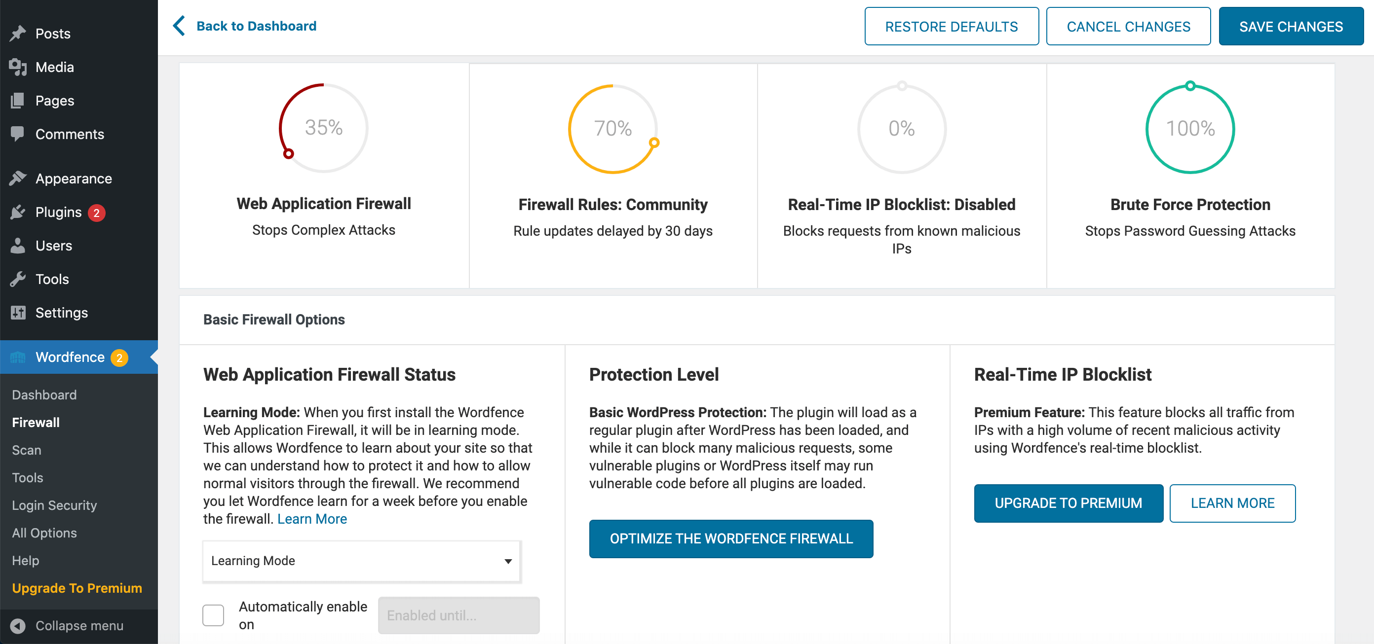
Task: Tick the Automatically enable on checkbox
Action: 213,615
